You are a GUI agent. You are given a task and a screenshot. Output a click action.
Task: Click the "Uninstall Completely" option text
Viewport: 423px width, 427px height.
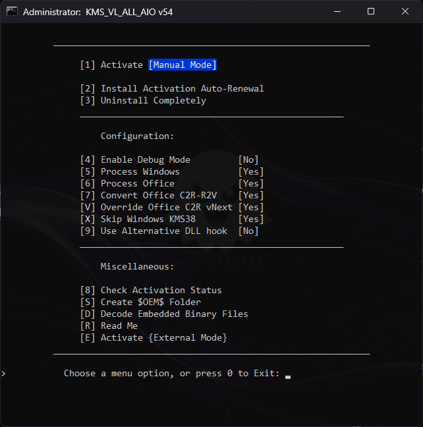coord(154,100)
